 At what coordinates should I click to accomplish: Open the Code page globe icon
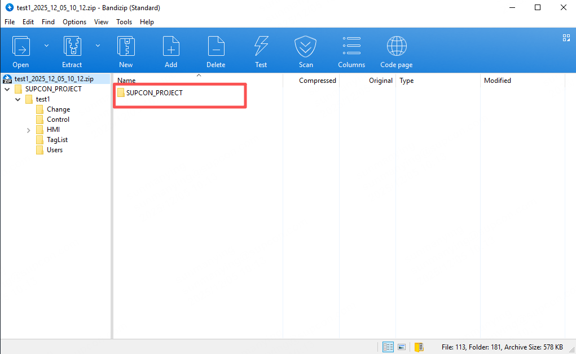397,46
